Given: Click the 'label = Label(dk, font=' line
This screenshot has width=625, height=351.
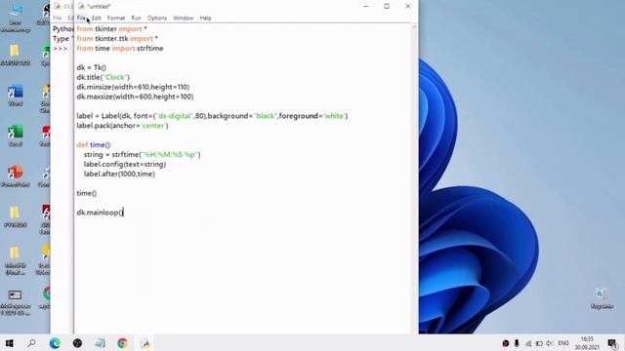Looking at the screenshot, I should click(212, 116).
